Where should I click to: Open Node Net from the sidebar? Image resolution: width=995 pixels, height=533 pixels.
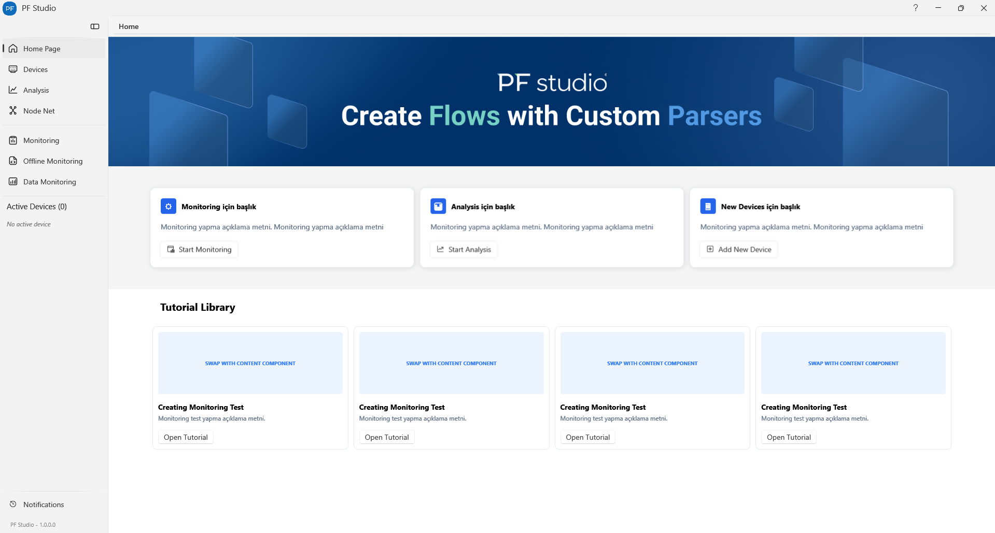39,110
